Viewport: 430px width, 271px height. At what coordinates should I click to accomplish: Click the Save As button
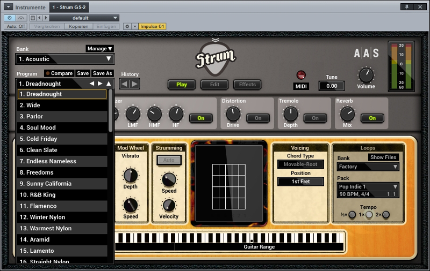[102, 73]
